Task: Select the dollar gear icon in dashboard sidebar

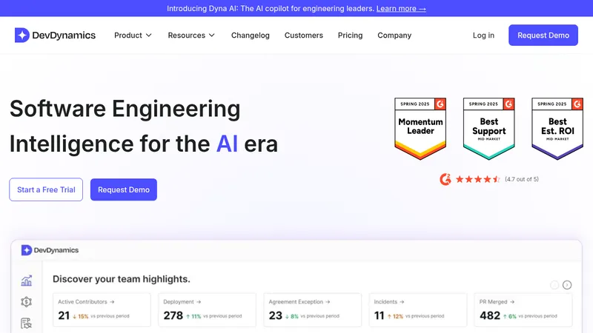Action: 27,302
